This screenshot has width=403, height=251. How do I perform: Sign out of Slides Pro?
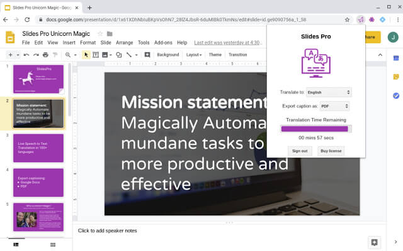(300, 151)
